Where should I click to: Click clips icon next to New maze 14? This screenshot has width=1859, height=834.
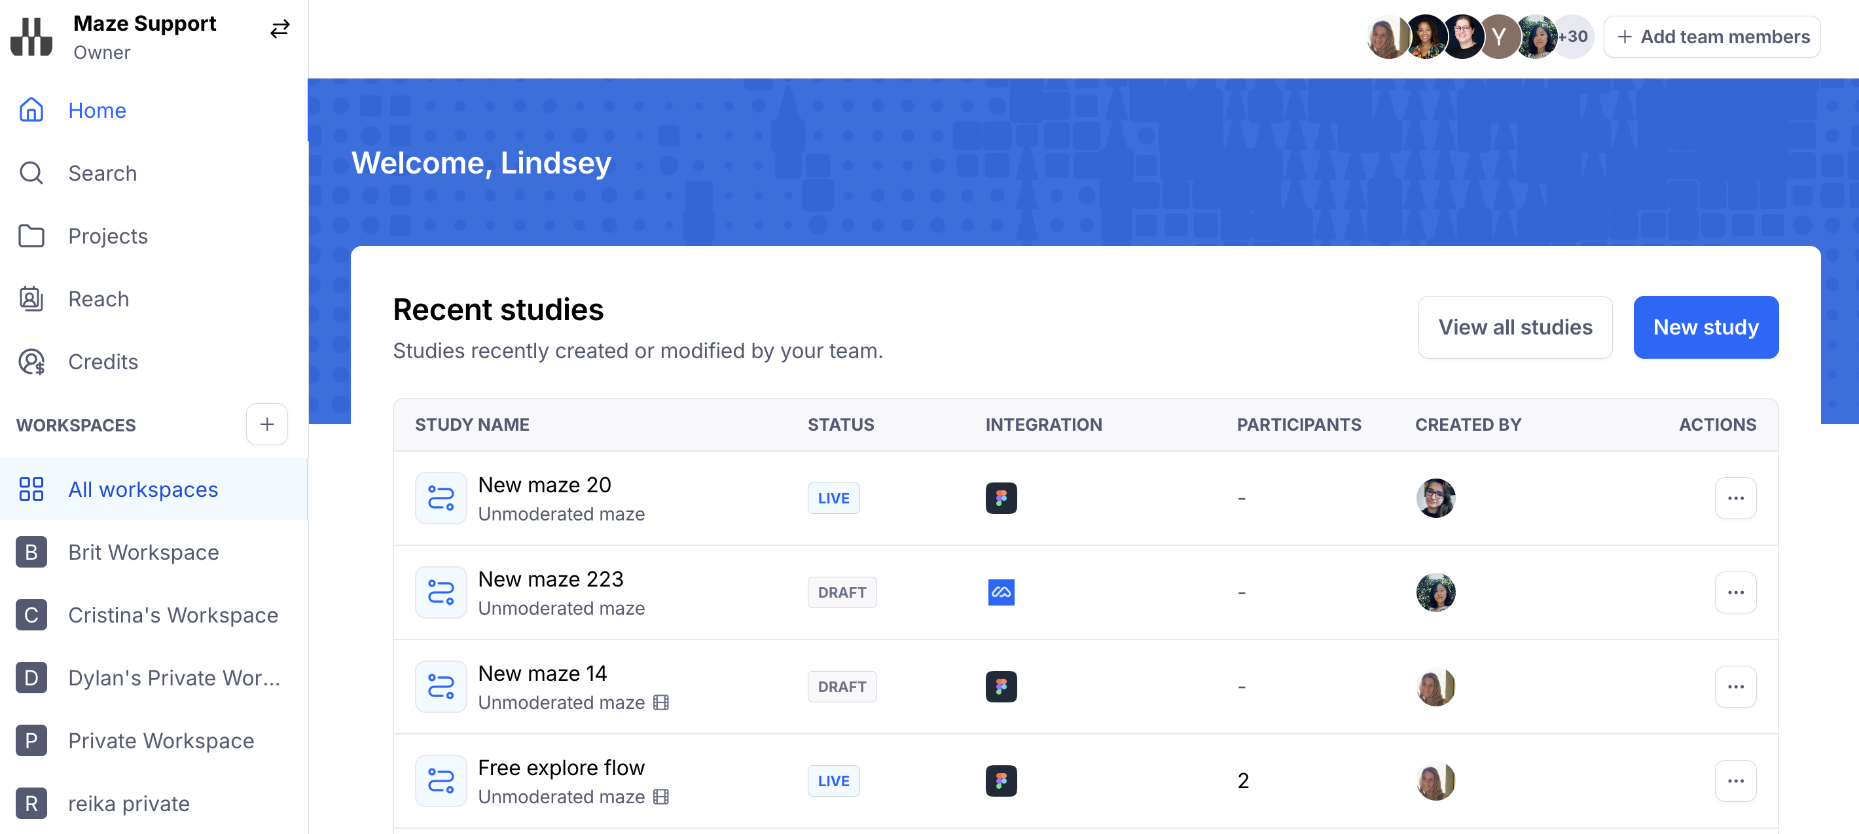[660, 702]
